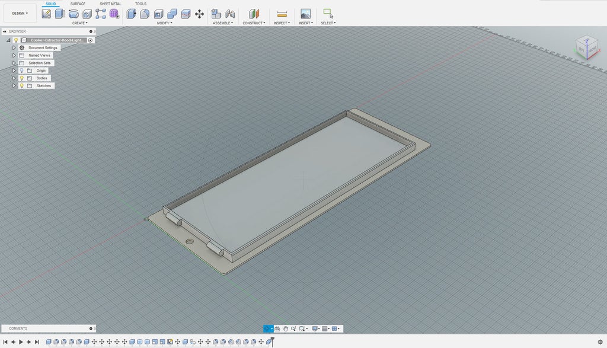Viewport: 607px width, 348px height.
Task: Click the Insert image icon
Action: pyautogui.click(x=305, y=14)
